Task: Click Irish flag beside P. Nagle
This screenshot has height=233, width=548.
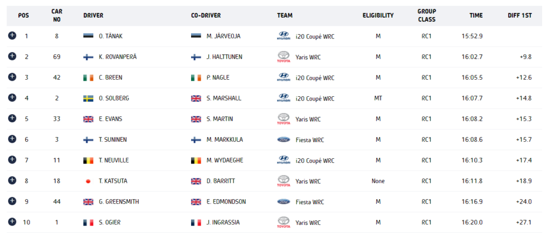Action: pyautogui.click(x=196, y=78)
